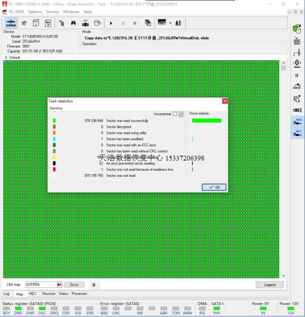This screenshot has height=317, width=305.
Task: Switch to the HEX tab
Action: tap(33, 294)
